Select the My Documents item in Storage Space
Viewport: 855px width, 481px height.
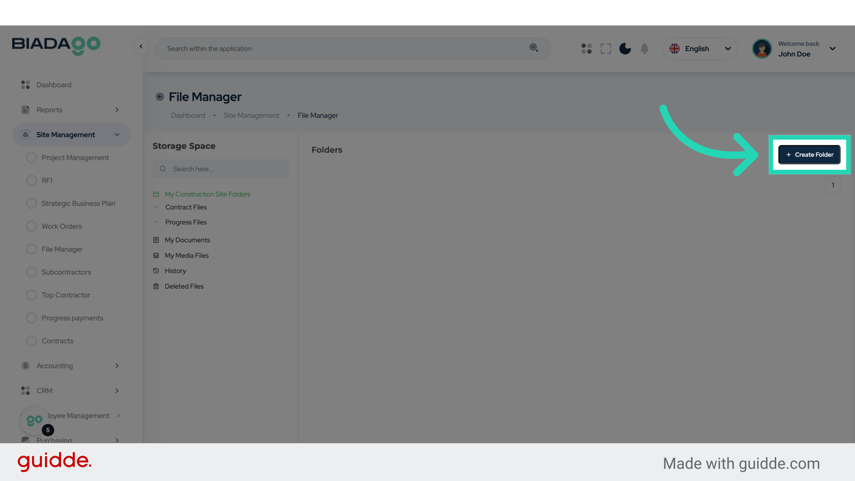(x=187, y=240)
